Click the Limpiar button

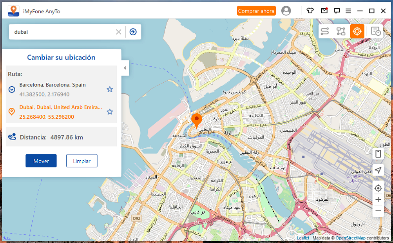click(82, 161)
